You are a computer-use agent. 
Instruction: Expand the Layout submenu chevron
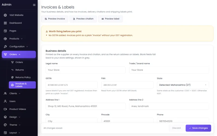pyautogui.click(x=19, y=133)
